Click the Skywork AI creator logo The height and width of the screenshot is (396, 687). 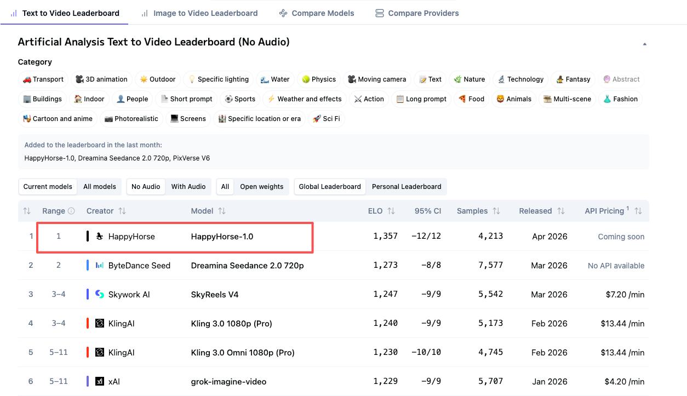[100, 294]
